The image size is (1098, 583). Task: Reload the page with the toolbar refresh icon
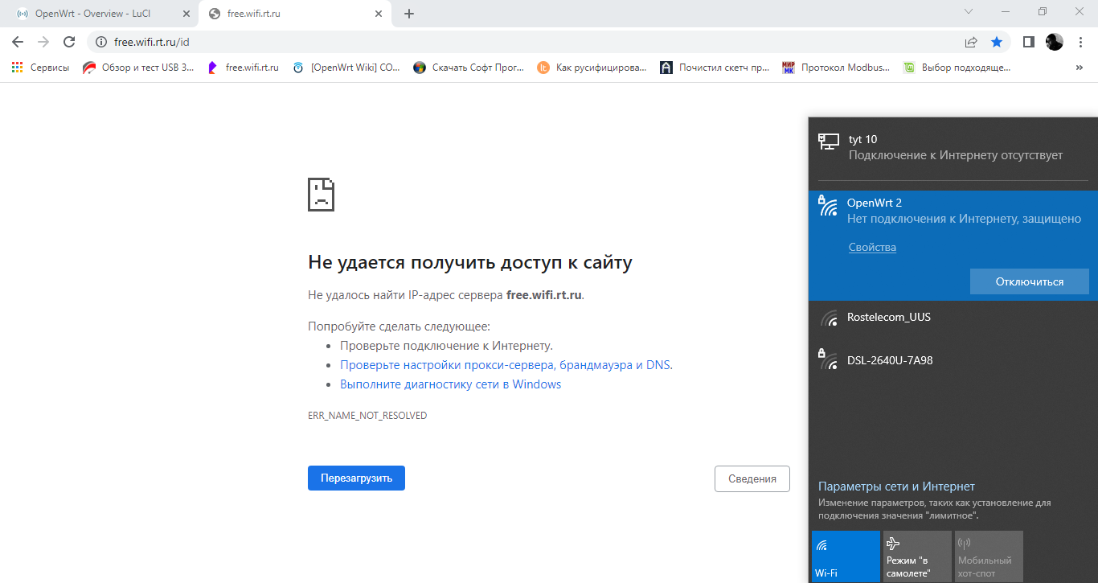[69, 42]
